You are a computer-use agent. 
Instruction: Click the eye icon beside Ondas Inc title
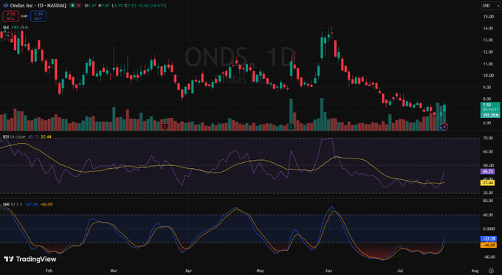click(x=5, y=5)
